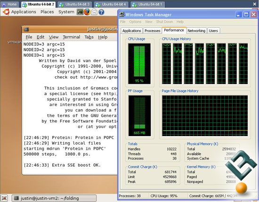Open the Terminal menu in terminal window
259x202 pixels.
coord(72,37)
